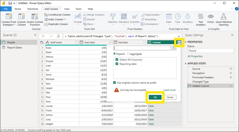239x132 pixels.
Task: Open Staff name column filter dropdown
Action: (77, 43)
